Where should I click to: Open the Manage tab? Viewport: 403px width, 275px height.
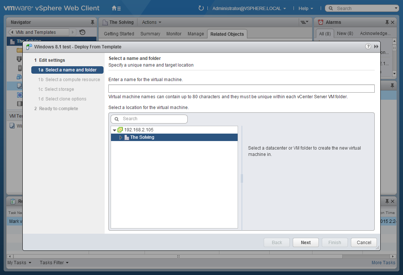click(196, 33)
